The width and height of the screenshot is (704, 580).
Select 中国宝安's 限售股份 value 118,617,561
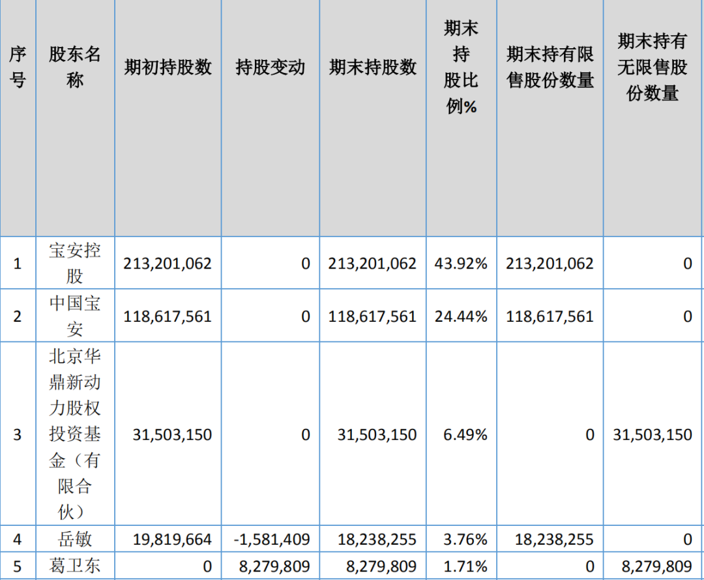[x=550, y=317]
